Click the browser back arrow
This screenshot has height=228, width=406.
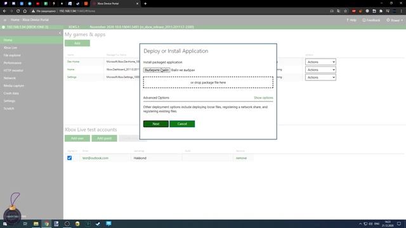coord(4,11)
